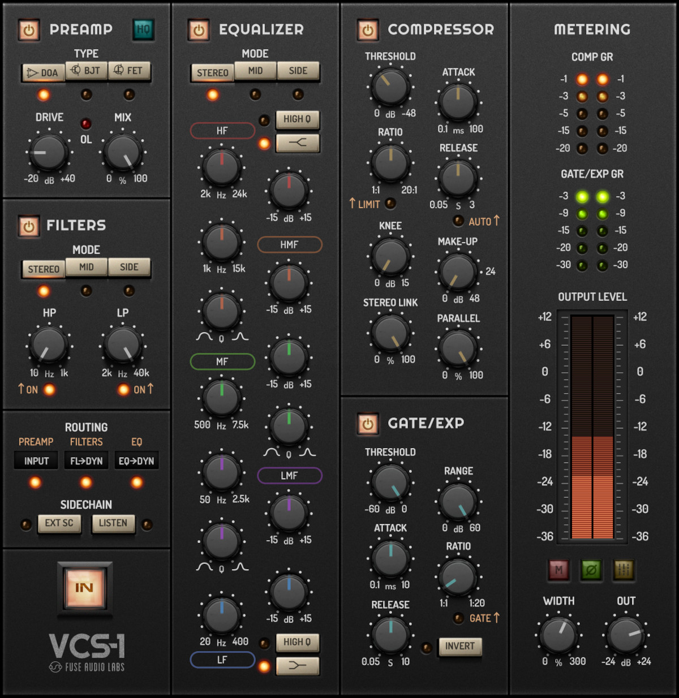
Task: Click the LF shelf shape icon button
Action: click(x=298, y=666)
